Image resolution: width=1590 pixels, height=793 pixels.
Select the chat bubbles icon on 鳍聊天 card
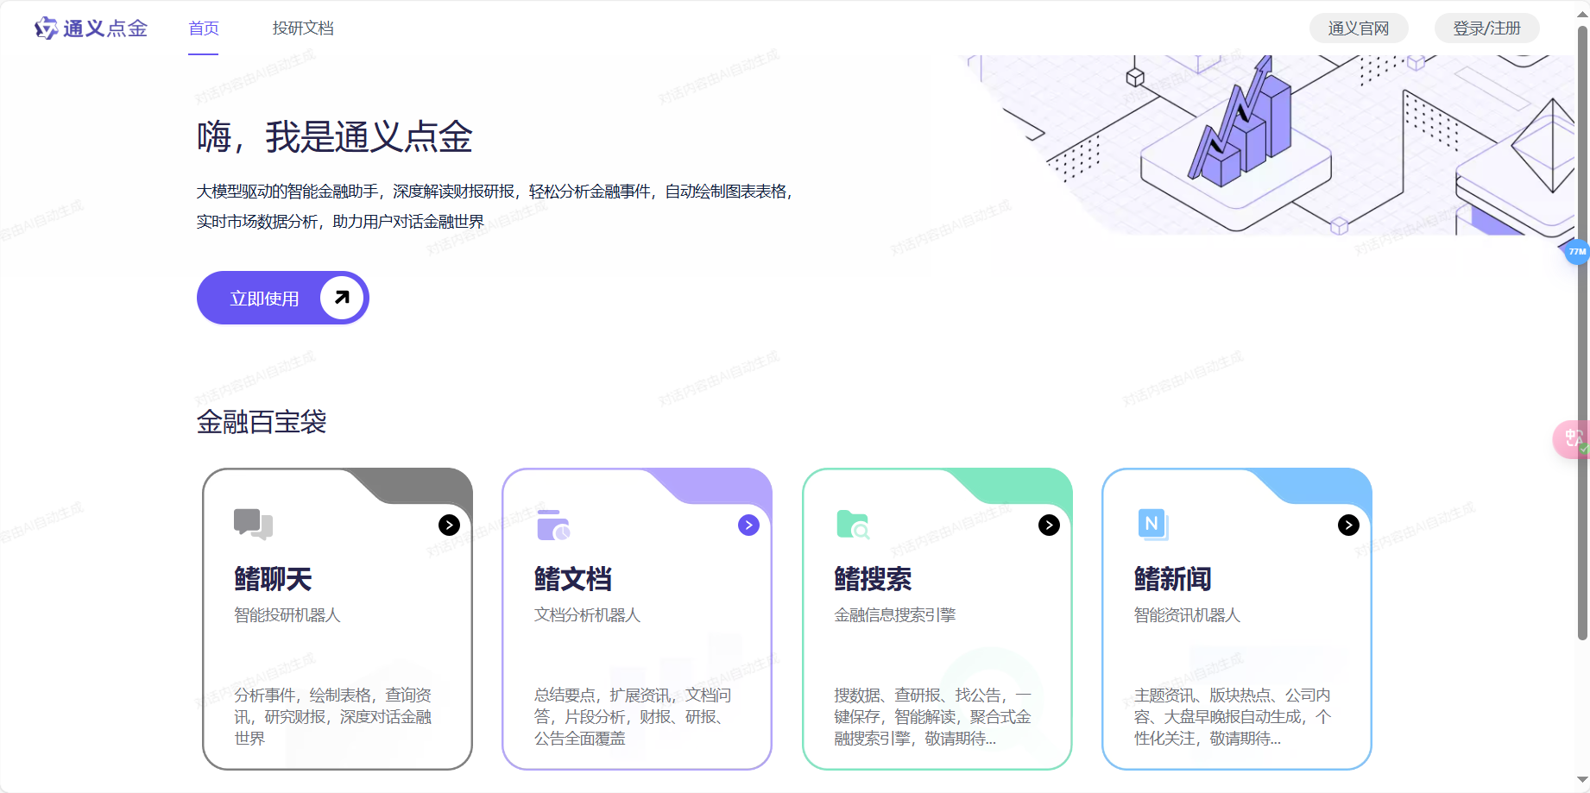(x=252, y=523)
